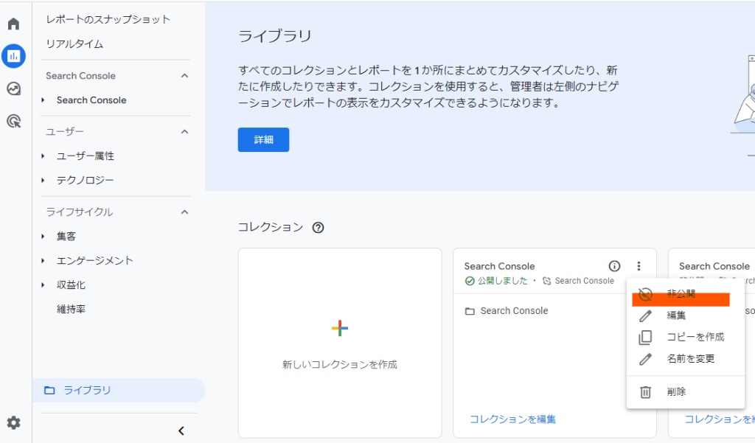The height and width of the screenshot is (443, 755).
Task: Open the 維持率 report
Action: [x=72, y=309]
